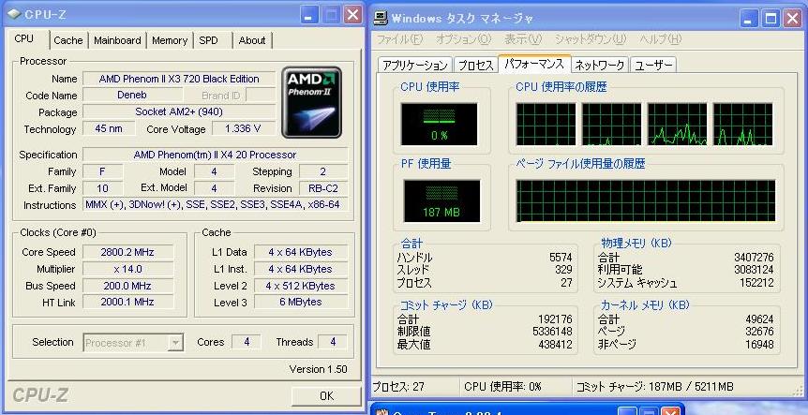
Task: Close the Task Manager window
Action: click(x=793, y=19)
